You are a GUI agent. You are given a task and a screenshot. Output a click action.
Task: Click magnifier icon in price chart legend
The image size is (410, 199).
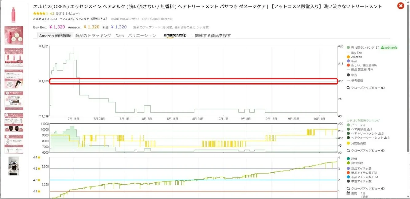coord(348,88)
